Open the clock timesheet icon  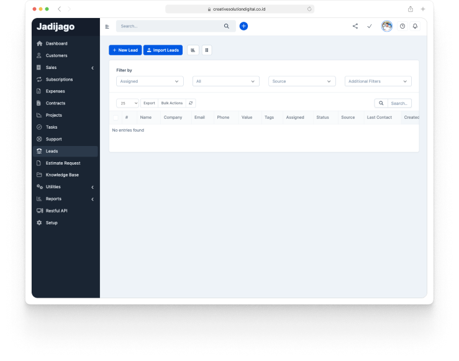tap(402, 26)
